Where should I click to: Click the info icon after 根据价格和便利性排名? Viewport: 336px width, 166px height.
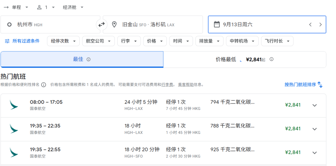click(44, 85)
